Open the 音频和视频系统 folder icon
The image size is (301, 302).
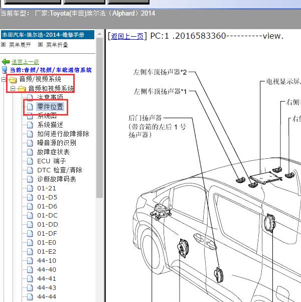click(22, 88)
